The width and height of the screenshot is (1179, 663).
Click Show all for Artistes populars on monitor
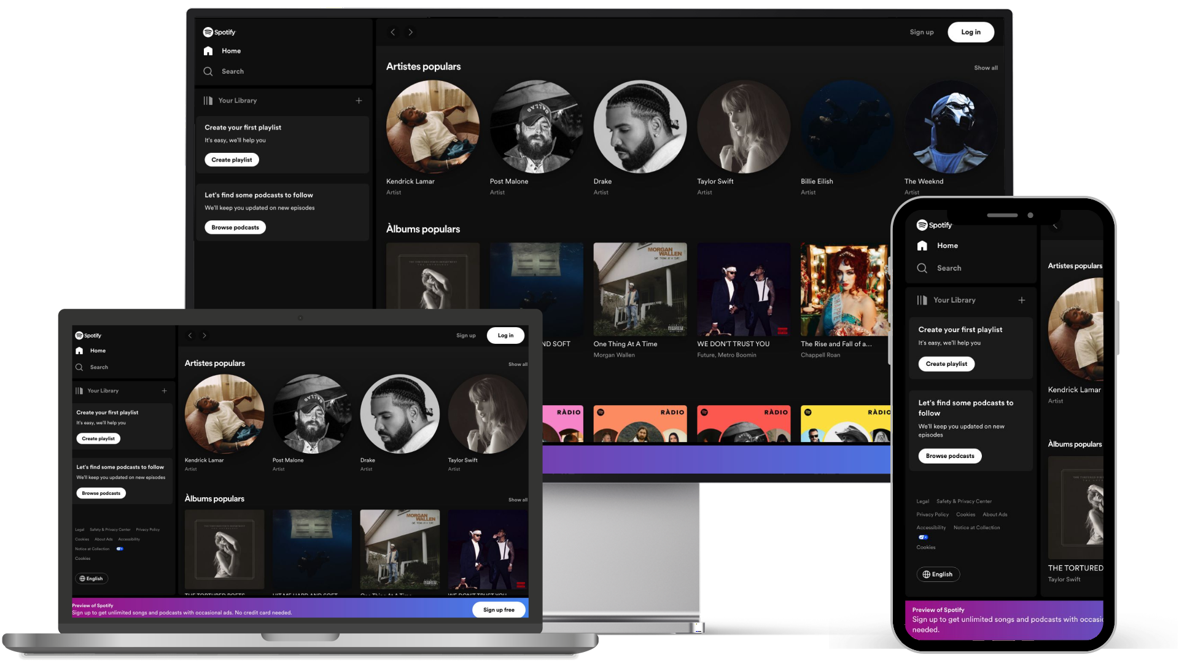986,68
